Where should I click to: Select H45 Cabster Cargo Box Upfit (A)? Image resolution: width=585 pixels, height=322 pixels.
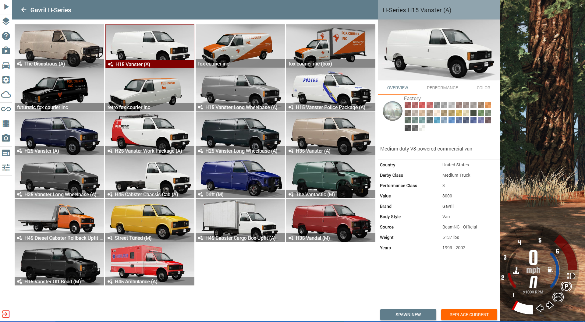240,220
